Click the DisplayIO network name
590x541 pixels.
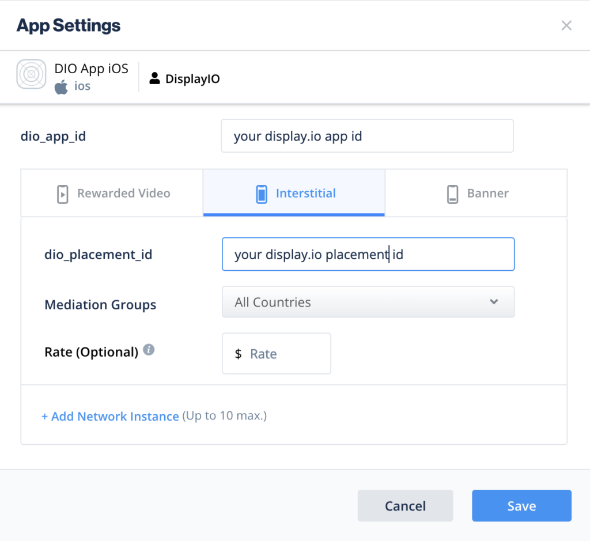pos(192,78)
